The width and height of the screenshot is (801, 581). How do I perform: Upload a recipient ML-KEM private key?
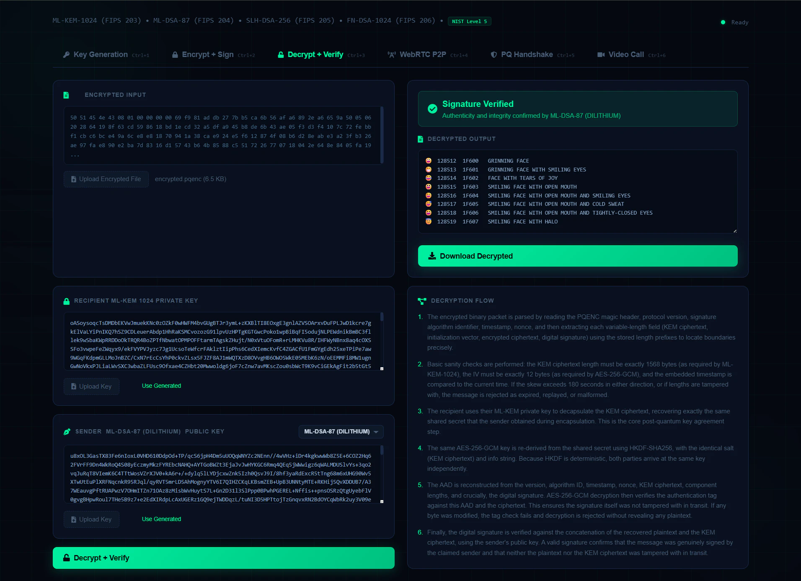click(91, 386)
